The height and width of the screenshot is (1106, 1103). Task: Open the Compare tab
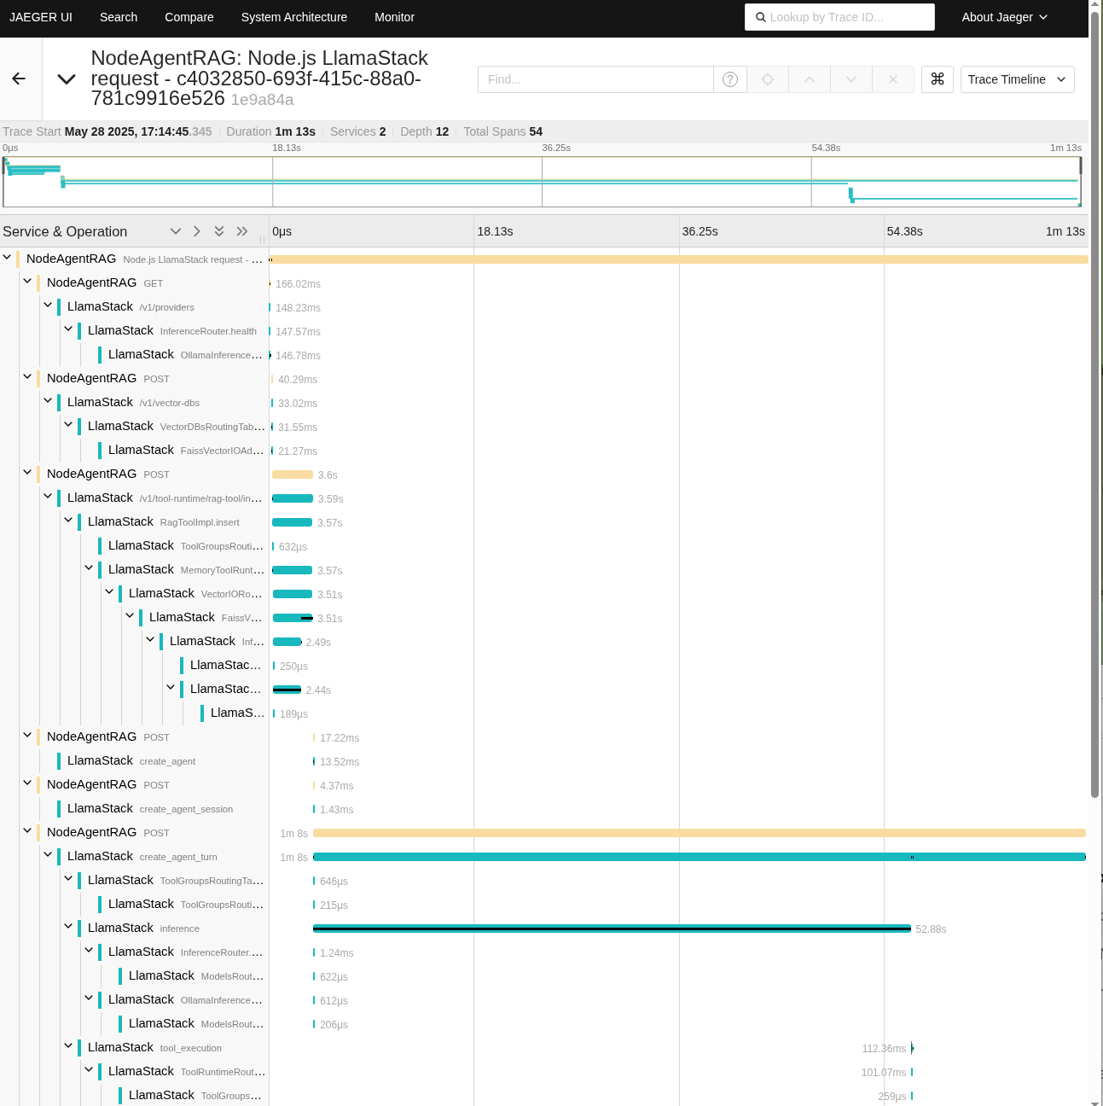point(189,17)
